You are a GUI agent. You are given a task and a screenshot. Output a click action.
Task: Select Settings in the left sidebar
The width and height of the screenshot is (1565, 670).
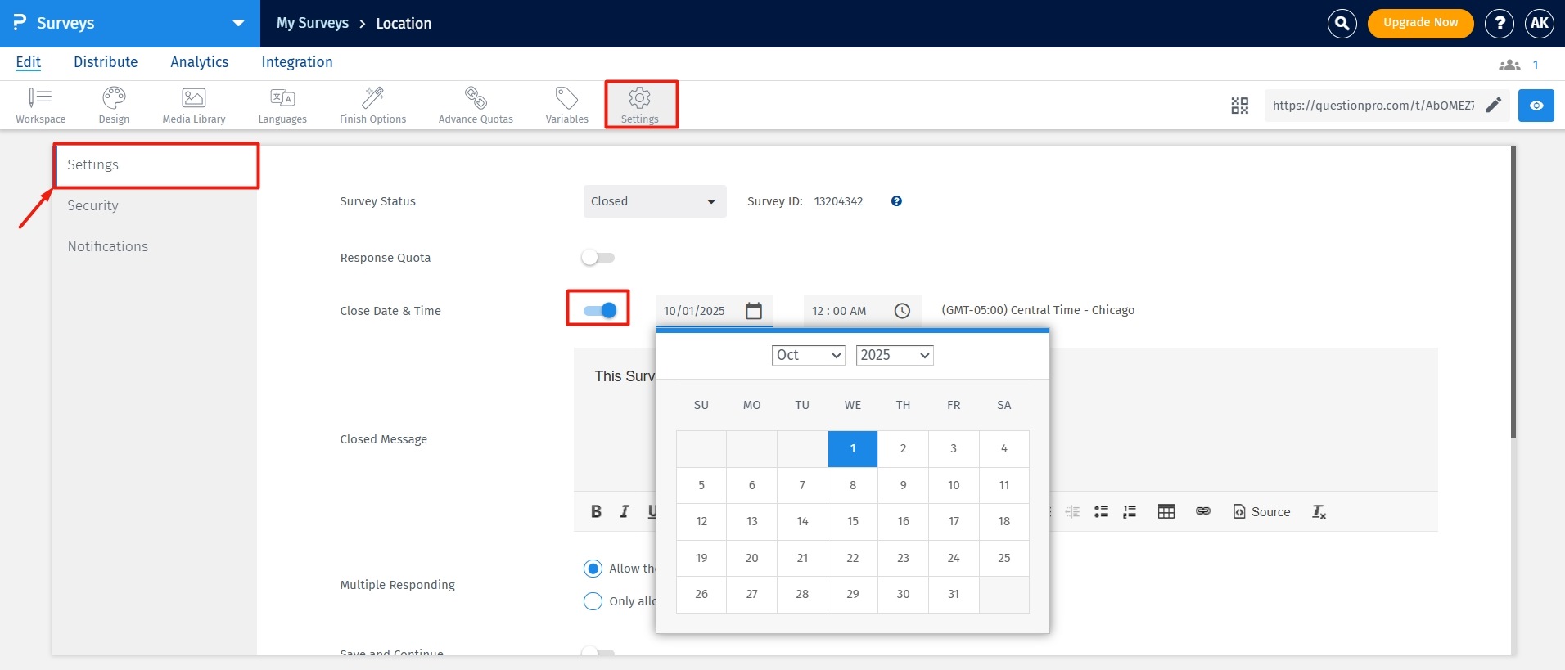coord(156,164)
